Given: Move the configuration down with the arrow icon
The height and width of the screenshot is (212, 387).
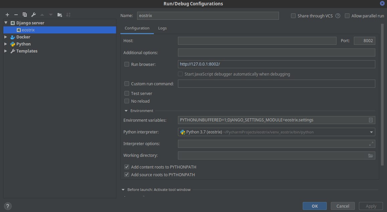Looking at the screenshot, I should coord(51,15).
